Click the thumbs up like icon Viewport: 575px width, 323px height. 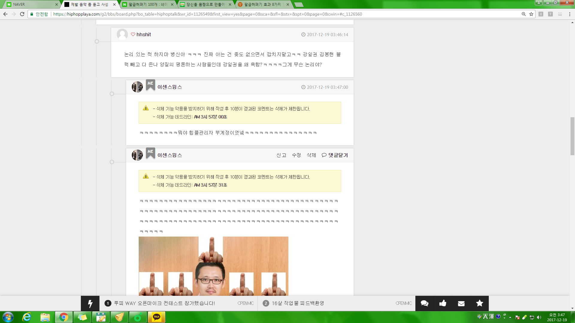pyautogui.click(x=443, y=303)
